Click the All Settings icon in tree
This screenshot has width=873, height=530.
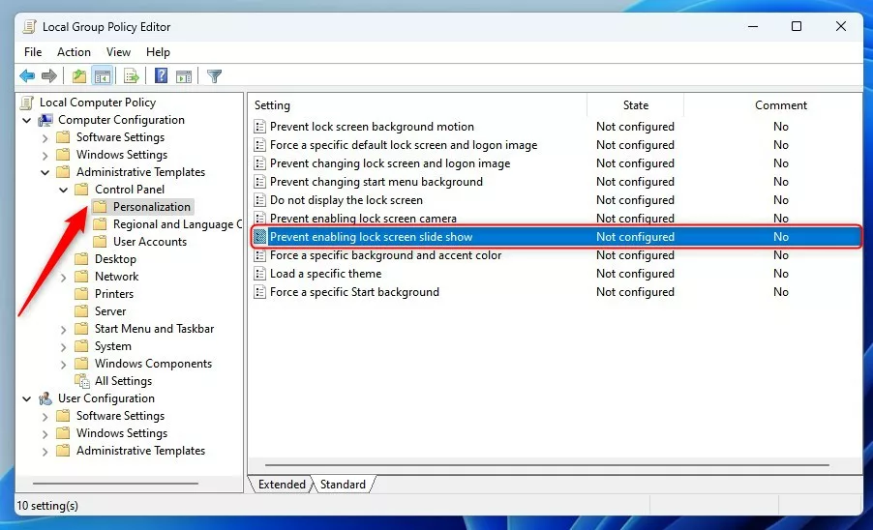click(82, 381)
